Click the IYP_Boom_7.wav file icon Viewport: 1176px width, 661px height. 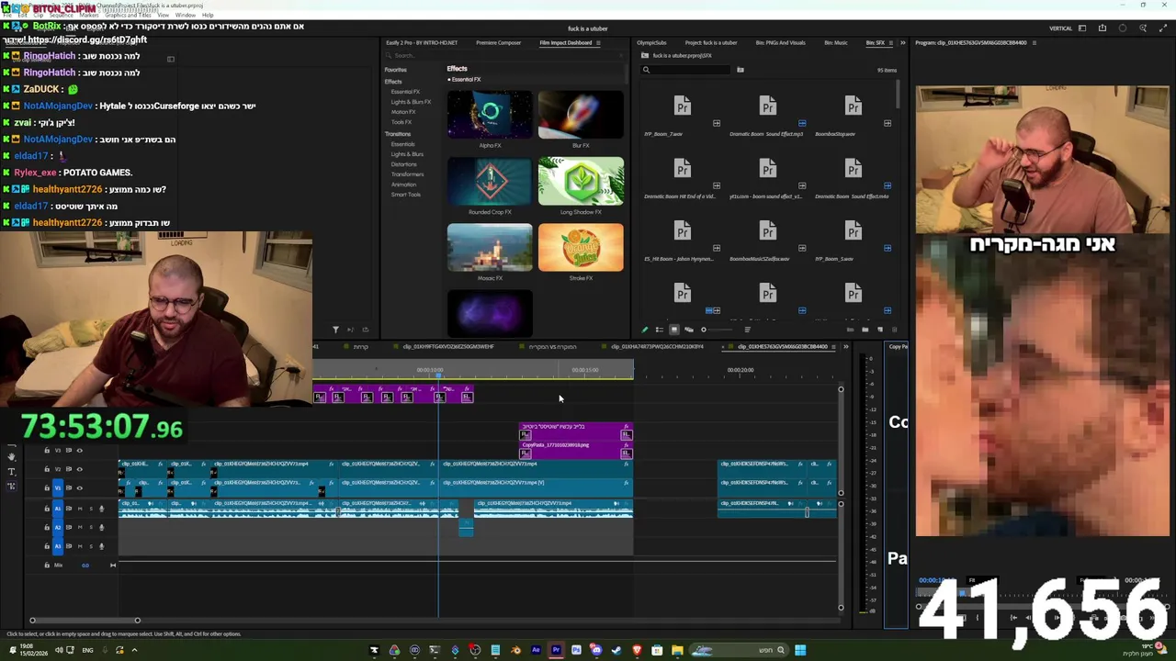pos(683,106)
